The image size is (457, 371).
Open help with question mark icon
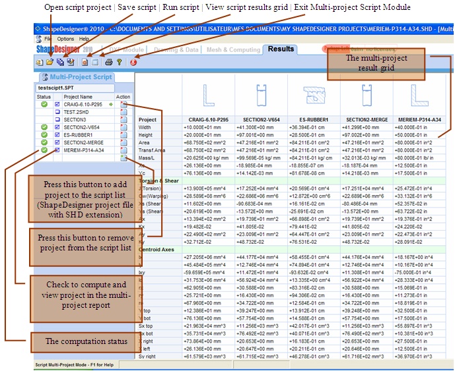(x=120, y=62)
